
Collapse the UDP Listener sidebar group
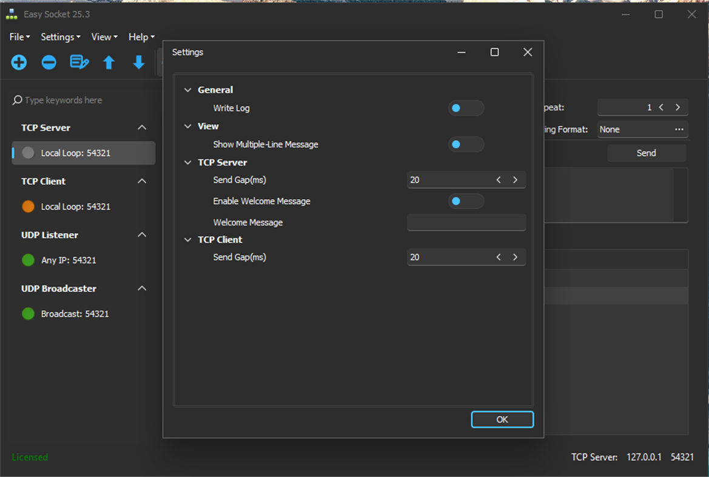(x=142, y=235)
